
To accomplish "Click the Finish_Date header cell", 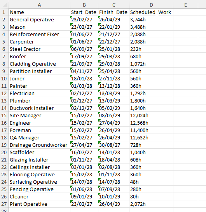I will click(114, 12).
